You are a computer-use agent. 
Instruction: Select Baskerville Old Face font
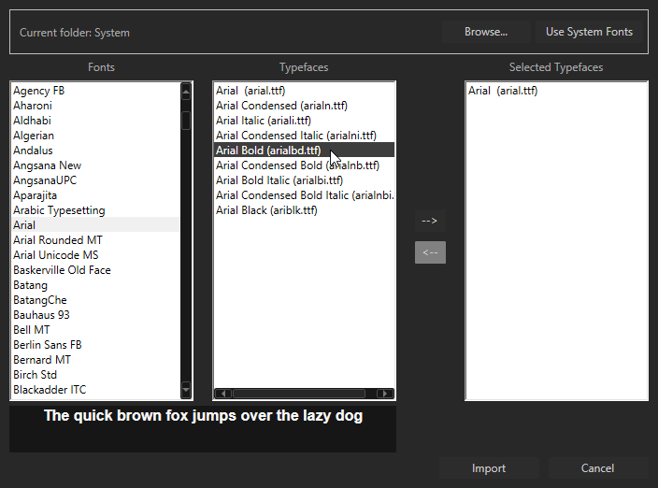point(62,270)
